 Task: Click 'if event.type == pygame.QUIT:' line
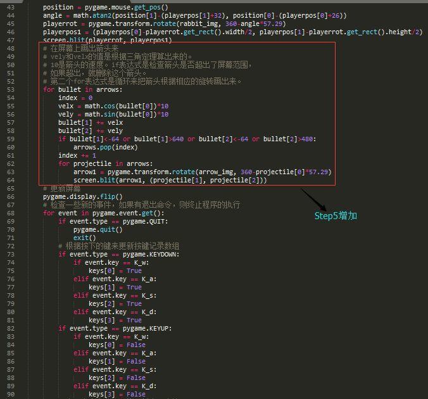[x=113, y=222]
